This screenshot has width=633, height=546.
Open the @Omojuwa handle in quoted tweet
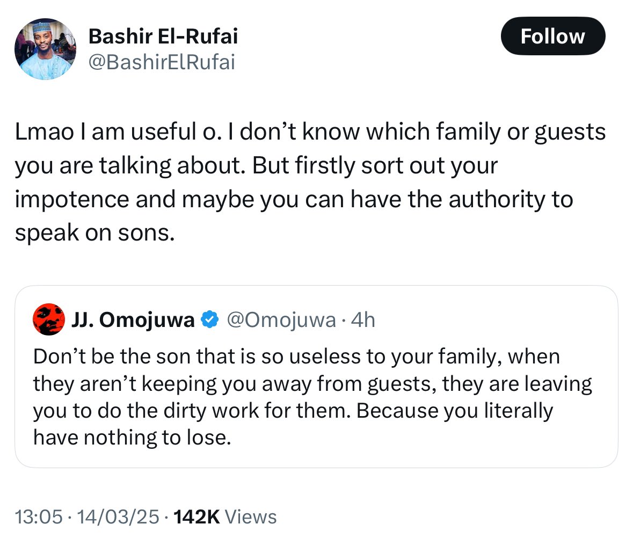(281, 320)
